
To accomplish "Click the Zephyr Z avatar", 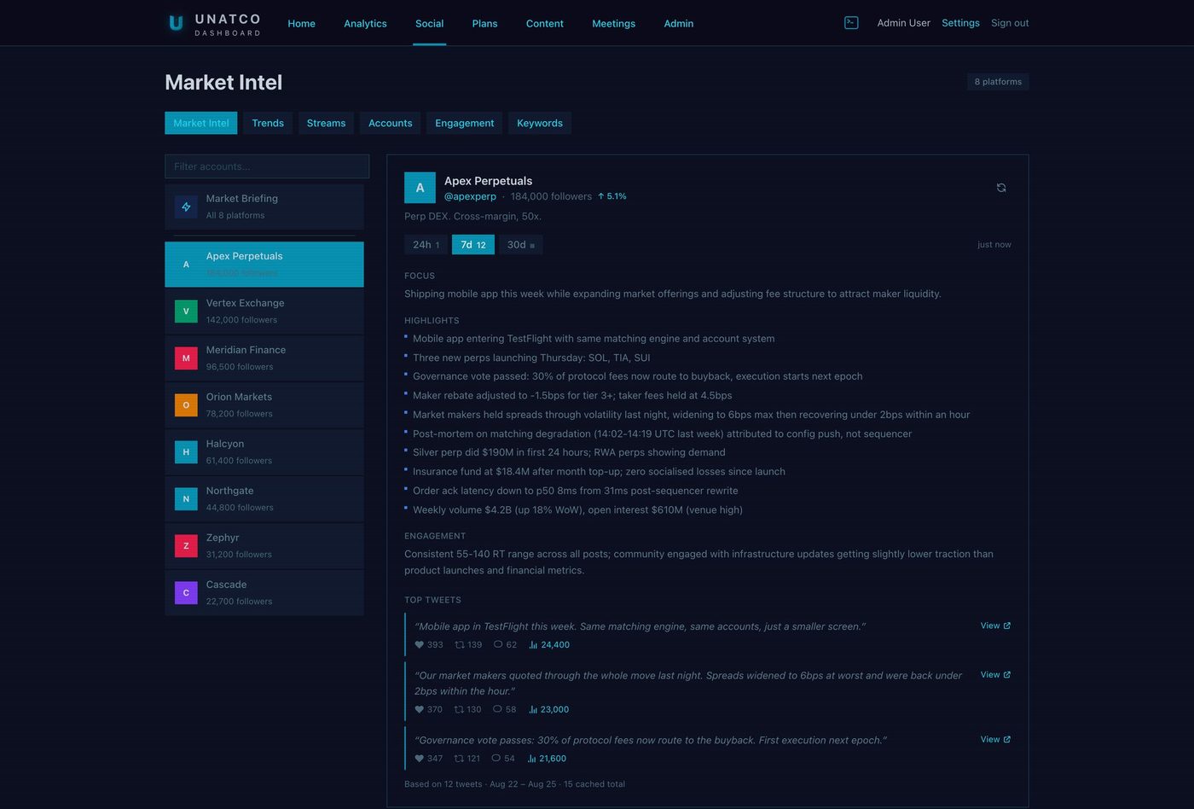I will coord(186,546).
